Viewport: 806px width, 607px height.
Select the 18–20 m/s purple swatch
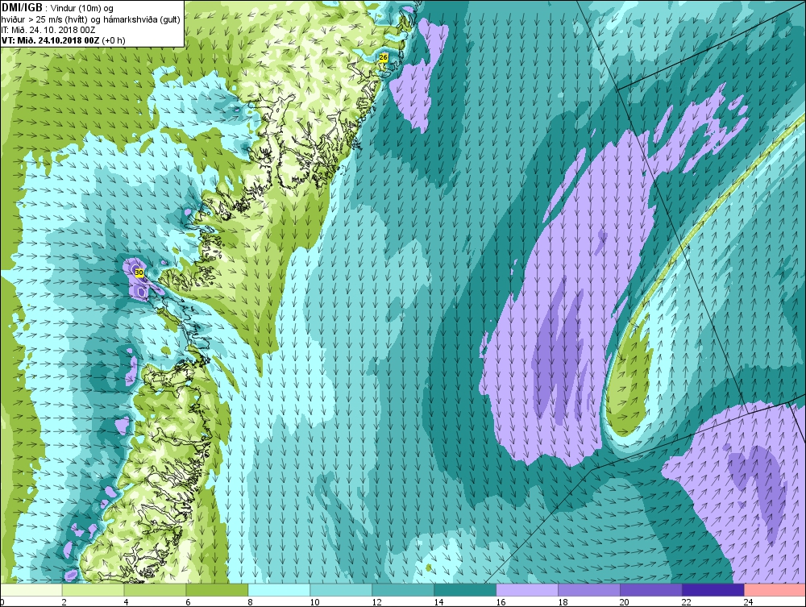tap(589, 590)
